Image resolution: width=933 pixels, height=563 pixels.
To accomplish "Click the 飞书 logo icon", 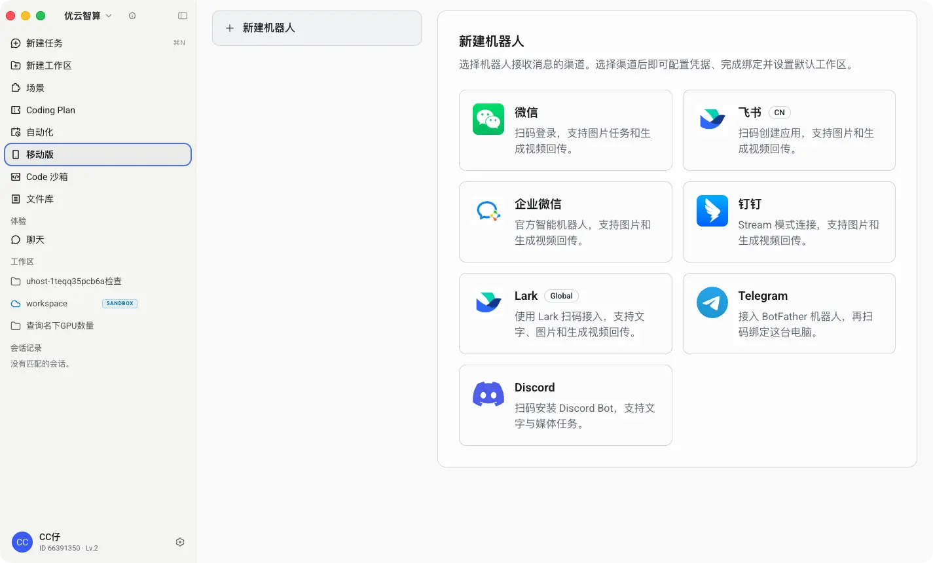I will point(712,119).
